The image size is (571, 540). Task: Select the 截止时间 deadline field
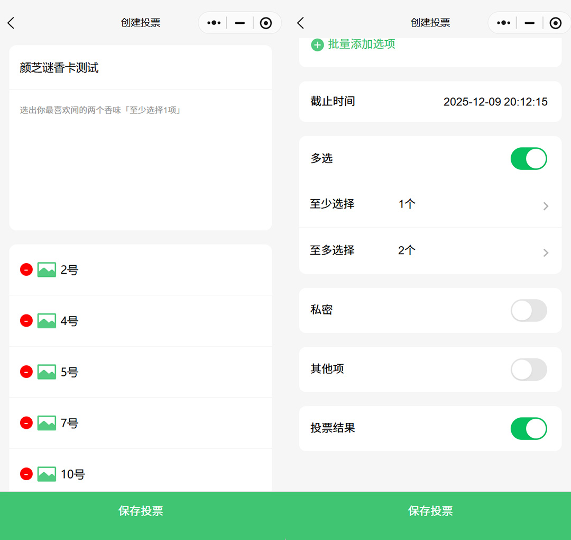pos(430,101)
